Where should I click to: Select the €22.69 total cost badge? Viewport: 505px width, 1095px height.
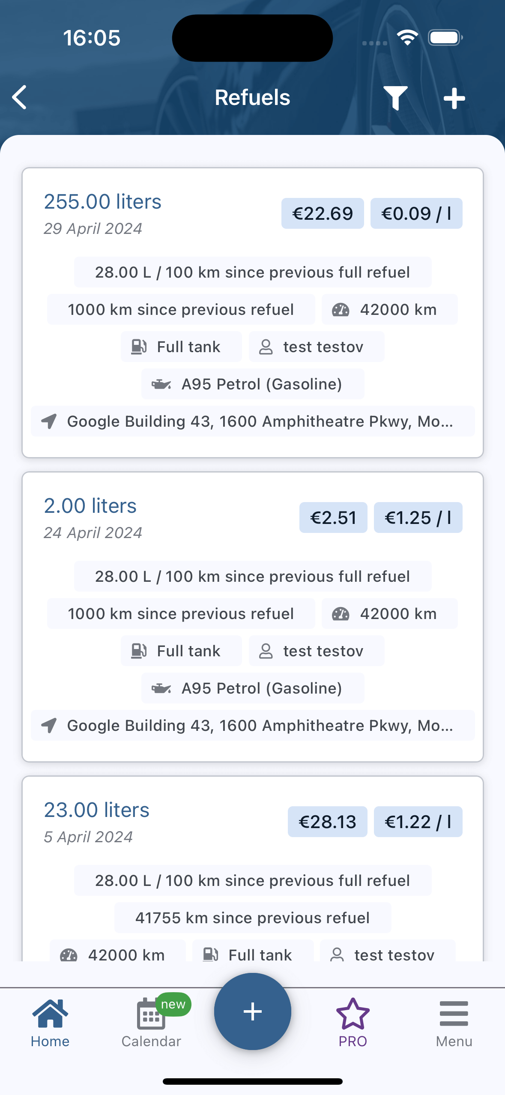(x=323, y=213)
